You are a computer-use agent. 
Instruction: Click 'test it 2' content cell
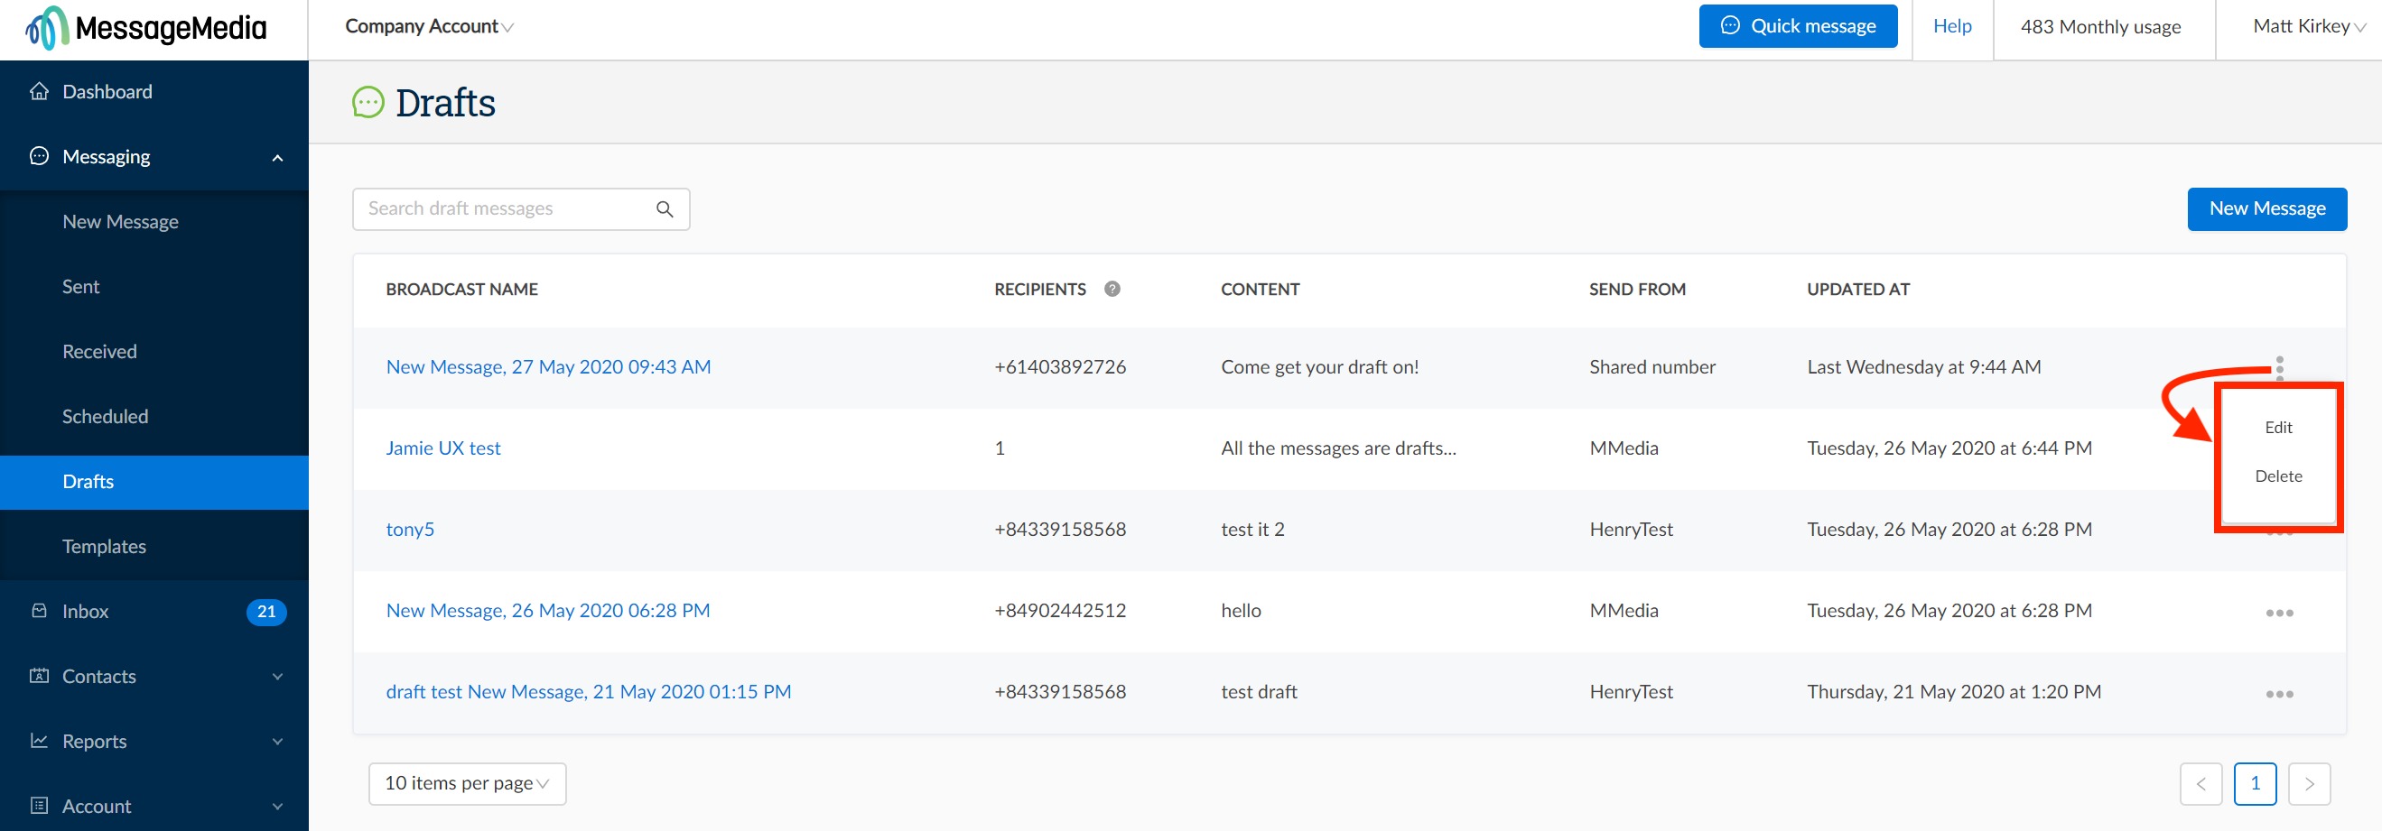(1252, 530)
